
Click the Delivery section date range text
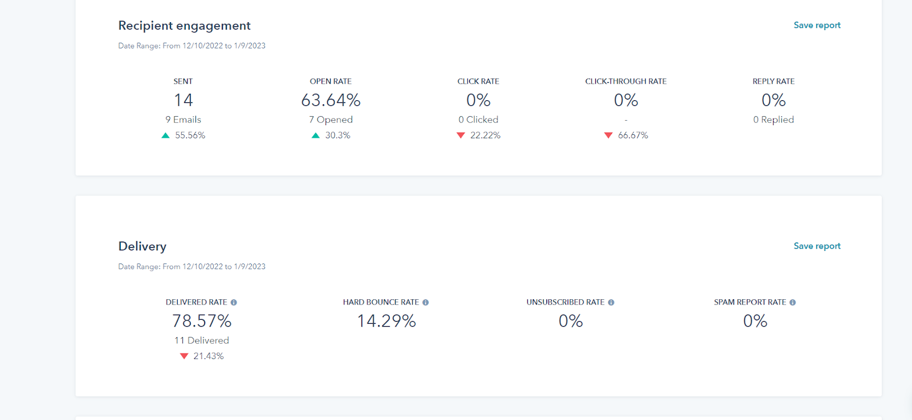192,266
